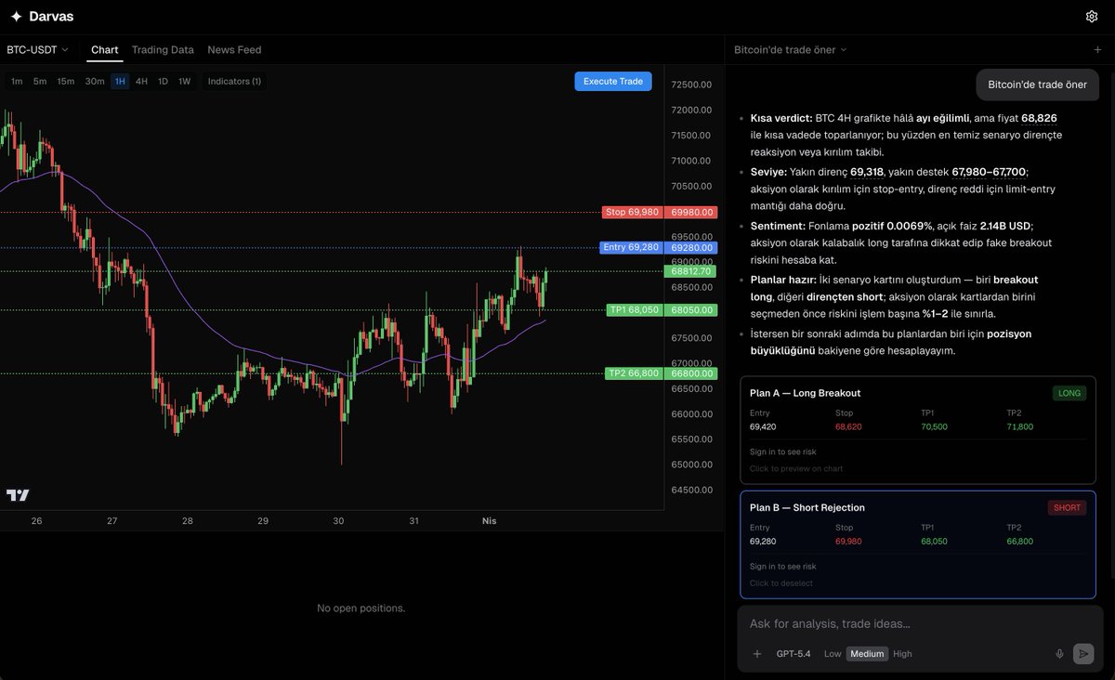Click the Nis month label on time axis
Image resolution: width=1115 pixels, height=680 pixels.
pos(489,521)
